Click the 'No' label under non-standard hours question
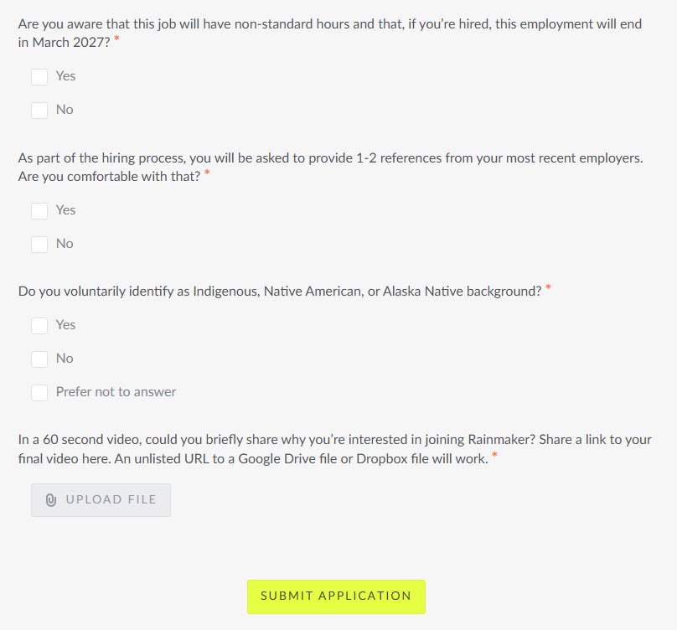The width and height of the screenshot is (677, 630). click(x=65, y=110)
